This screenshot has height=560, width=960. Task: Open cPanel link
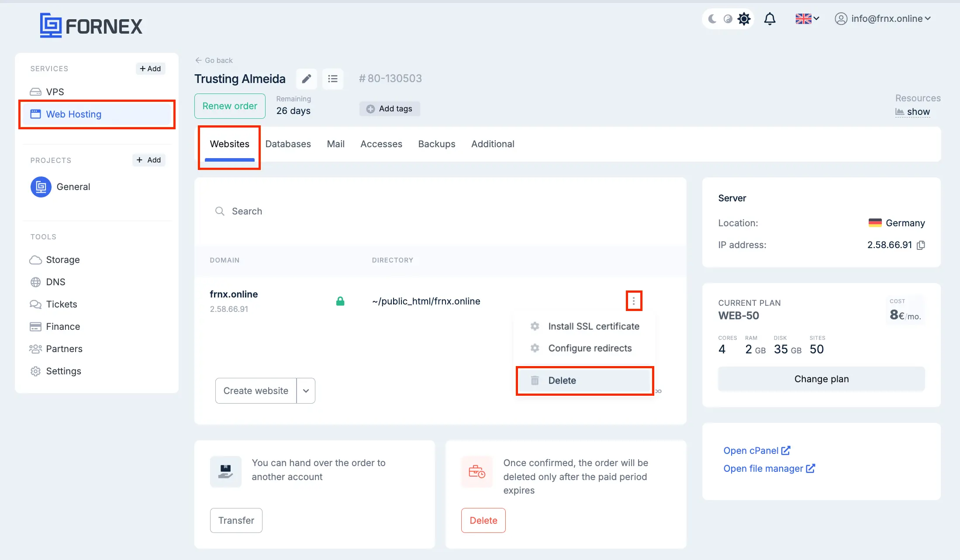coord(757,450)
